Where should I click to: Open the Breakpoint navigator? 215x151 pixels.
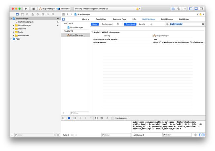tap(48, 14)
